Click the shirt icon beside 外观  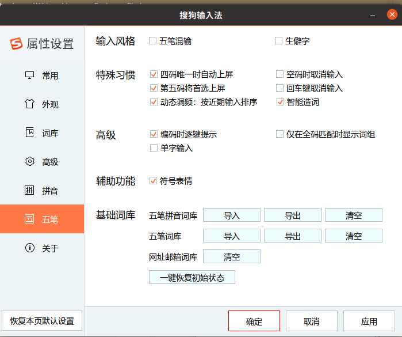tap(29, 104)
